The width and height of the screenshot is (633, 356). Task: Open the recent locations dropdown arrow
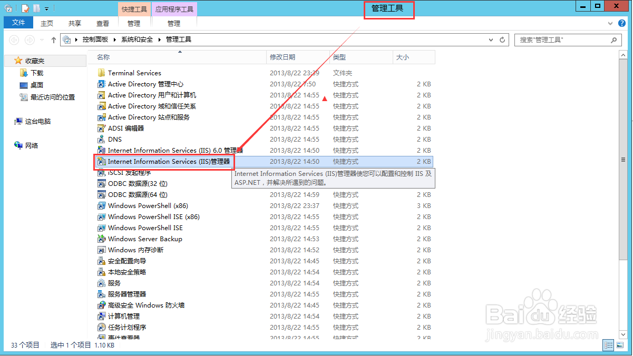tap(42, 39)
